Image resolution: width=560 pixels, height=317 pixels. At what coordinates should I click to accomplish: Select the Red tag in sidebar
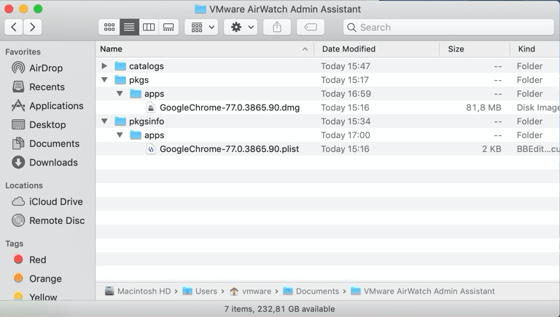37,260
